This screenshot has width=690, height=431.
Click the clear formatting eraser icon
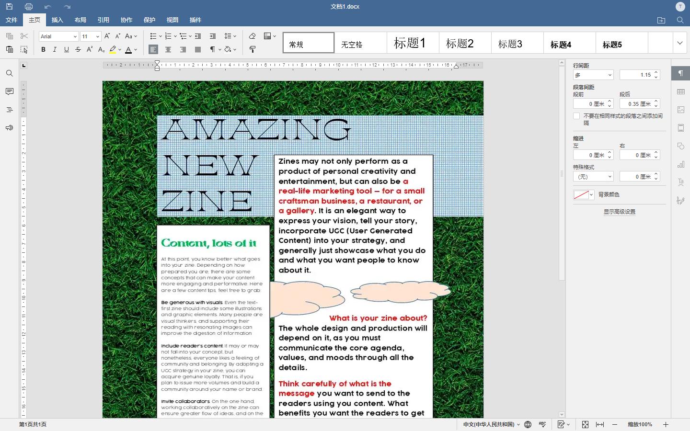point(253,36)
